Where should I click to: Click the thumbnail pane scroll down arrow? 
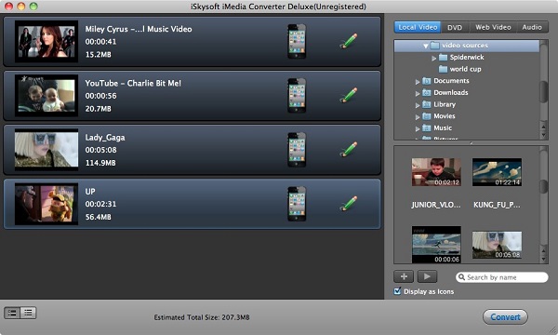[x=543, y=259]
